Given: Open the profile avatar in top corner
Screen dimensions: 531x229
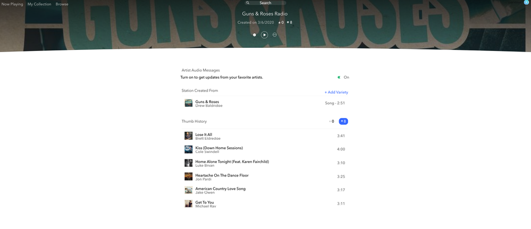Looking at the screenshot, I should (526, 3).
